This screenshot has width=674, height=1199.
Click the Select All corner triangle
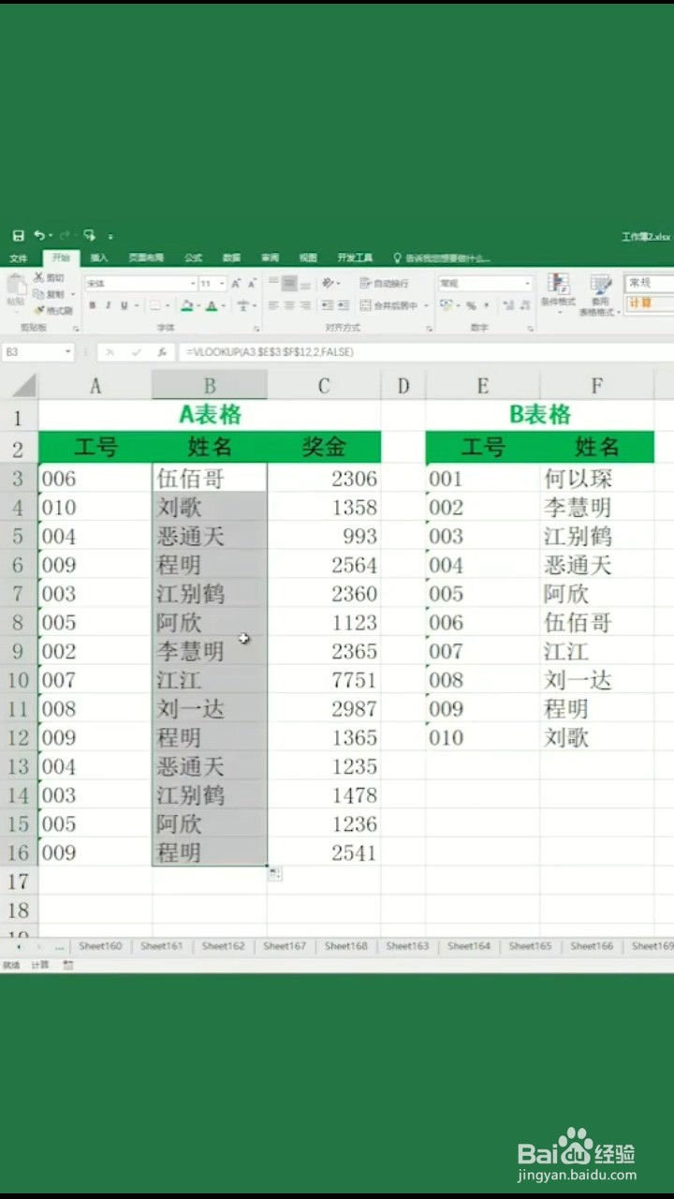click(19, 385)
